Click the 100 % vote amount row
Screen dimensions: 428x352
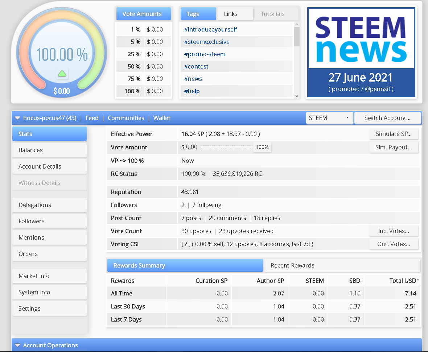pyautogui.click(x=144, y=91)
